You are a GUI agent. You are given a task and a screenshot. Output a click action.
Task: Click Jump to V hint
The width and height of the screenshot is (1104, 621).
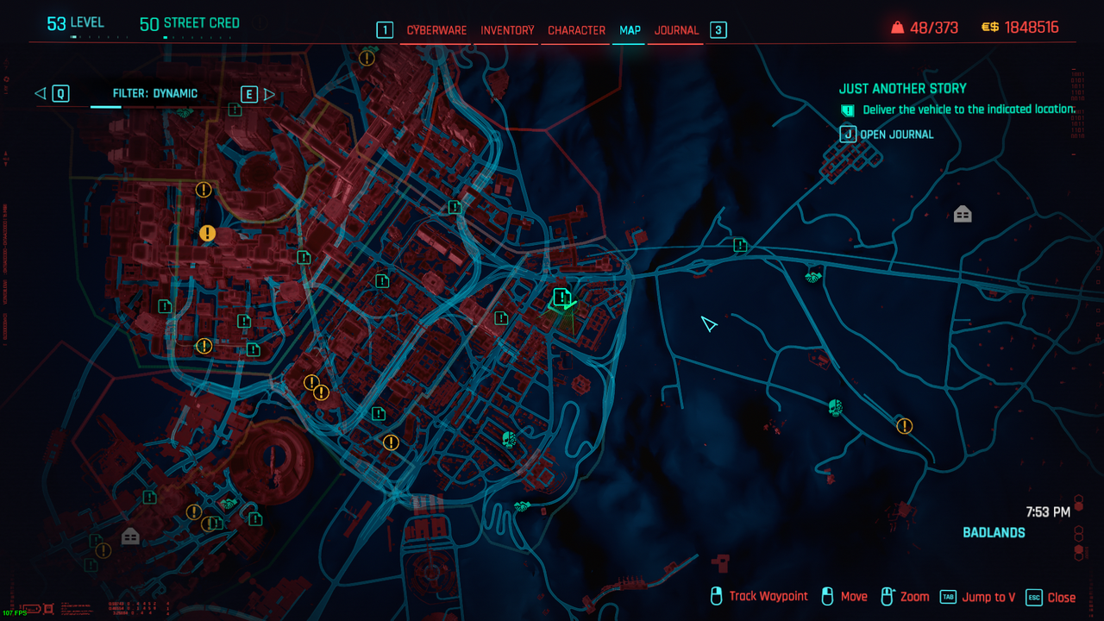coord(987,597)
